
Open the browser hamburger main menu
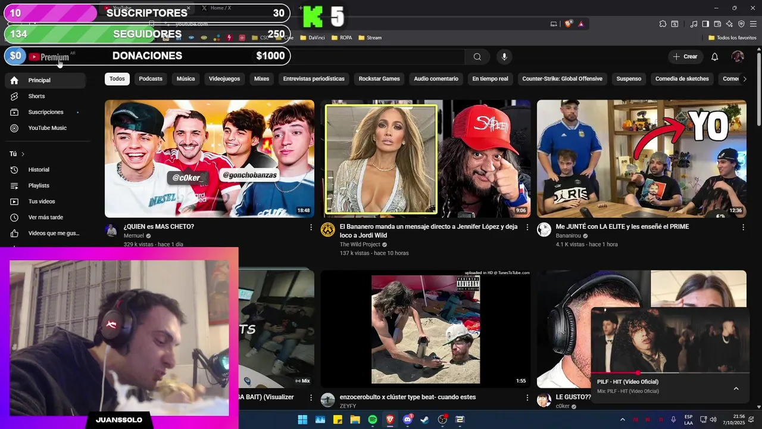[x=753, y=24]
